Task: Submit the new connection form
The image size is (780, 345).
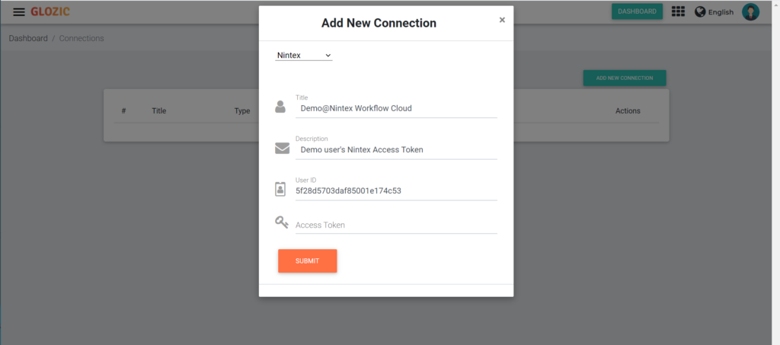Action: click(308, 261)
